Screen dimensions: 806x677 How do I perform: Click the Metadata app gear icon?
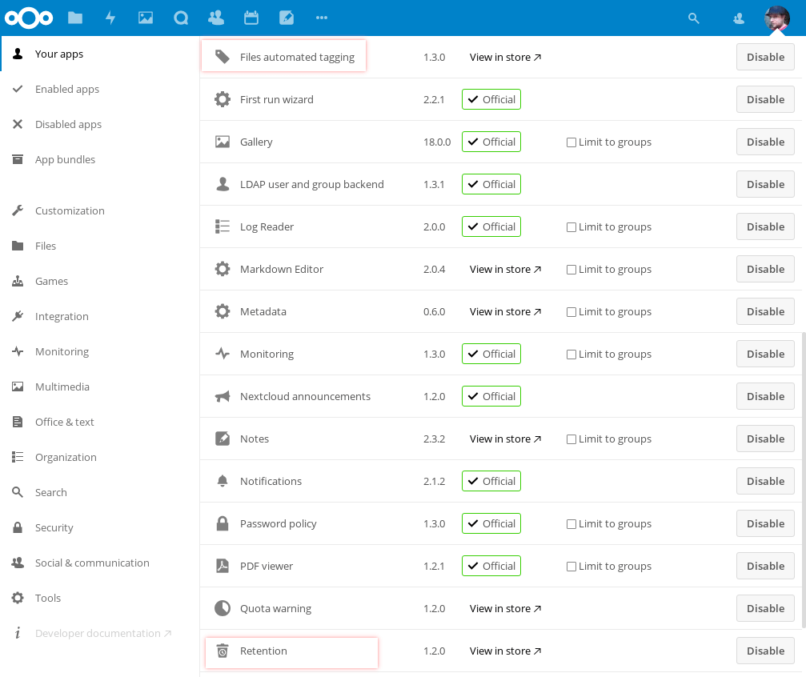click(222, 311)
